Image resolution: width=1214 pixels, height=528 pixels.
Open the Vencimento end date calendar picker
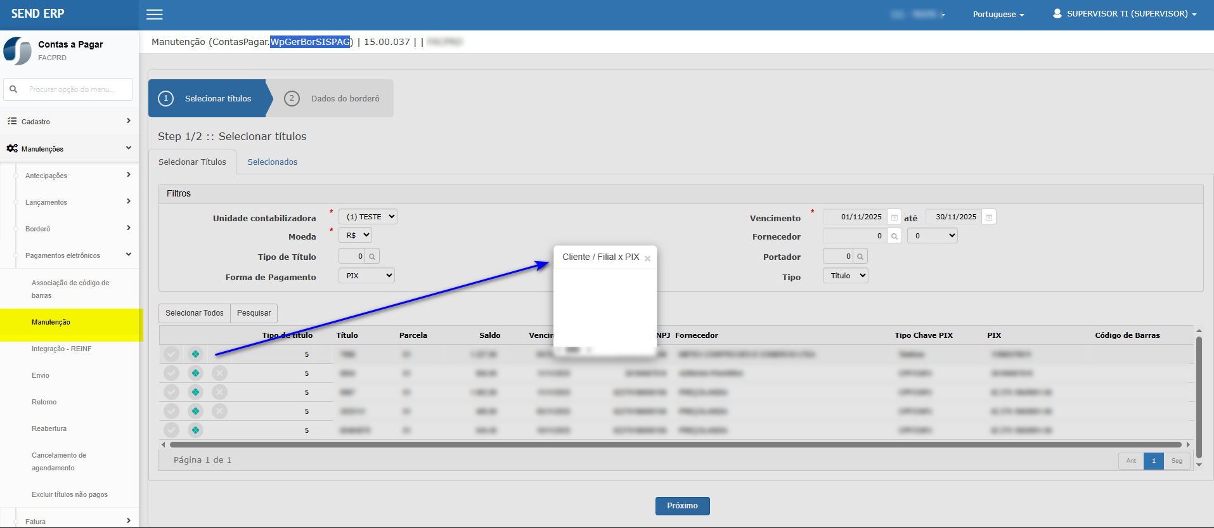pyautogui.click(x=988, y=217)
